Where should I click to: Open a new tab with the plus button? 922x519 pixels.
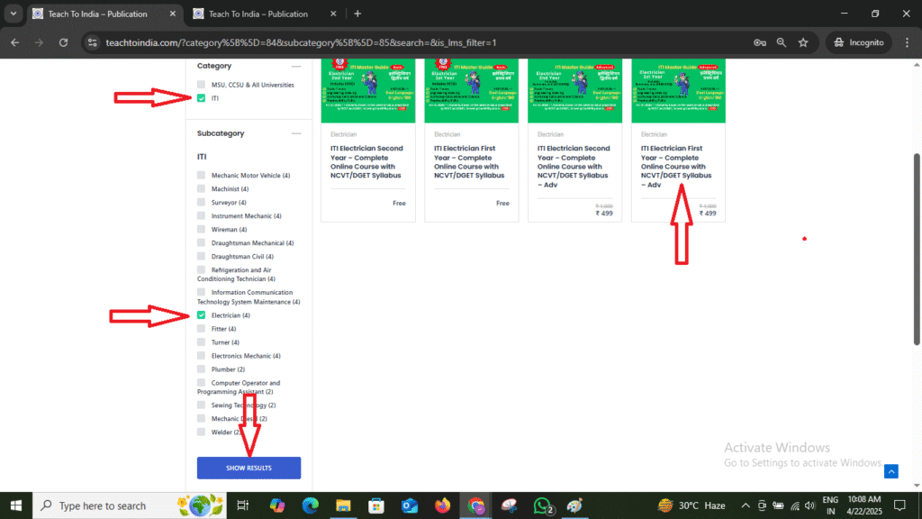[357, 14]
